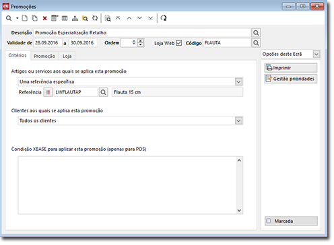Click the document preview search icon
This screenshot has width=334, height=245.
pyautogui.click(x=108, y=18)
